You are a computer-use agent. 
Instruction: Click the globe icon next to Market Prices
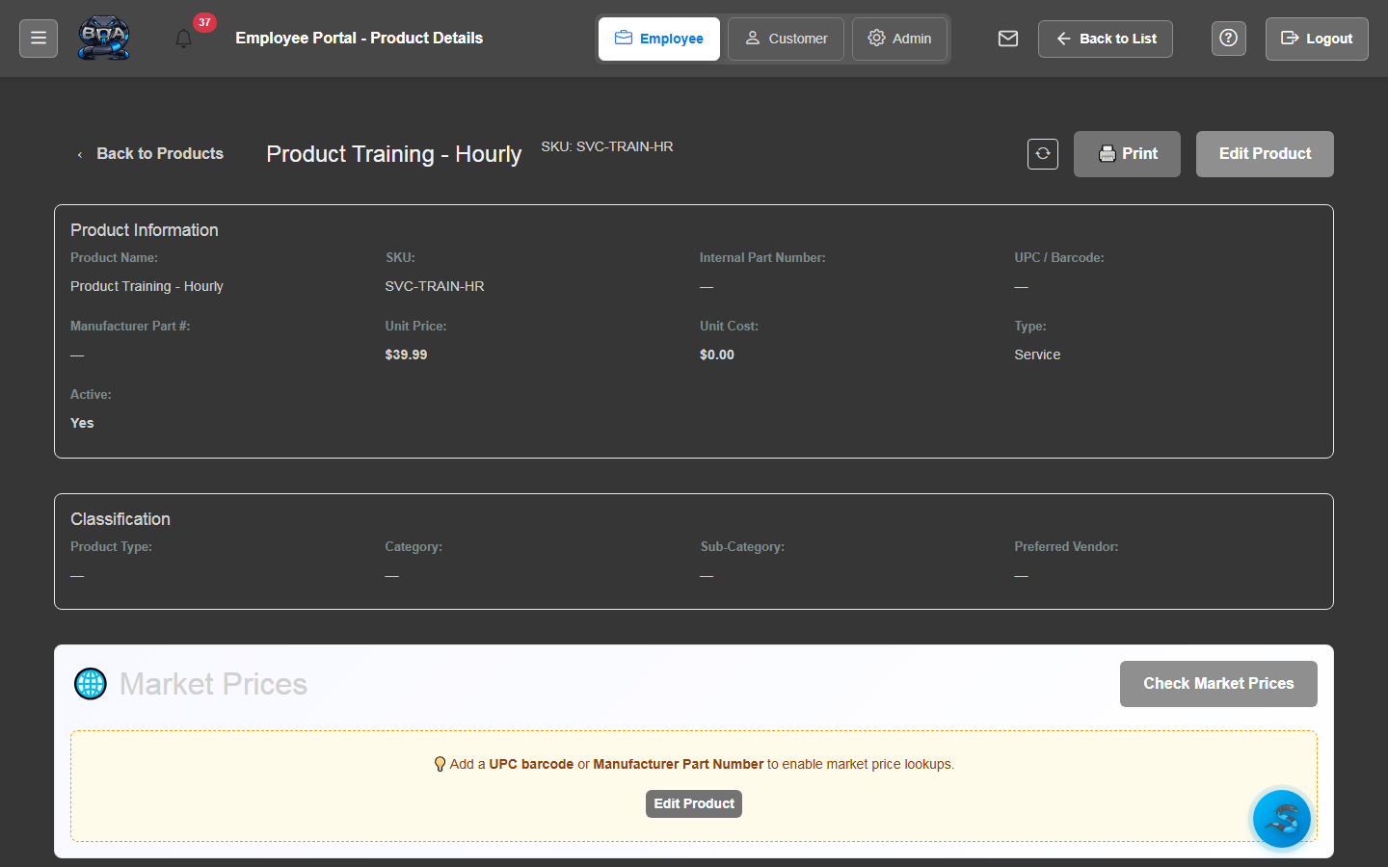pos(91,683)
